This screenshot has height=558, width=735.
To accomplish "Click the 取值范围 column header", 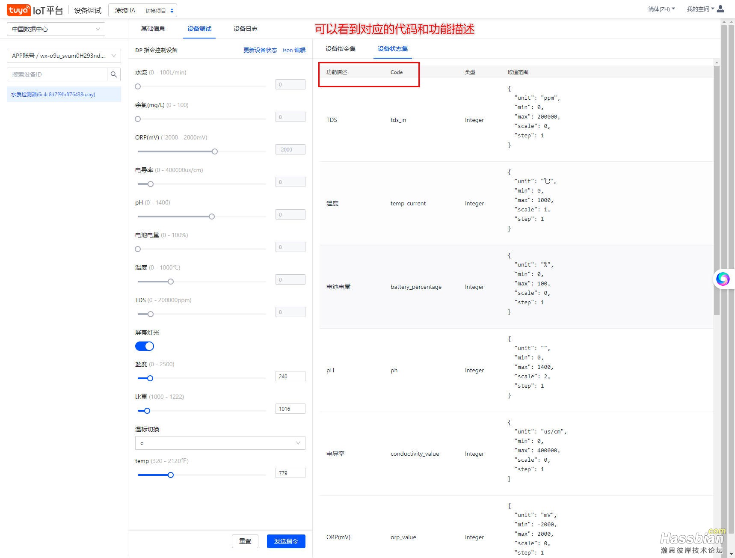I will pos(518,72).
